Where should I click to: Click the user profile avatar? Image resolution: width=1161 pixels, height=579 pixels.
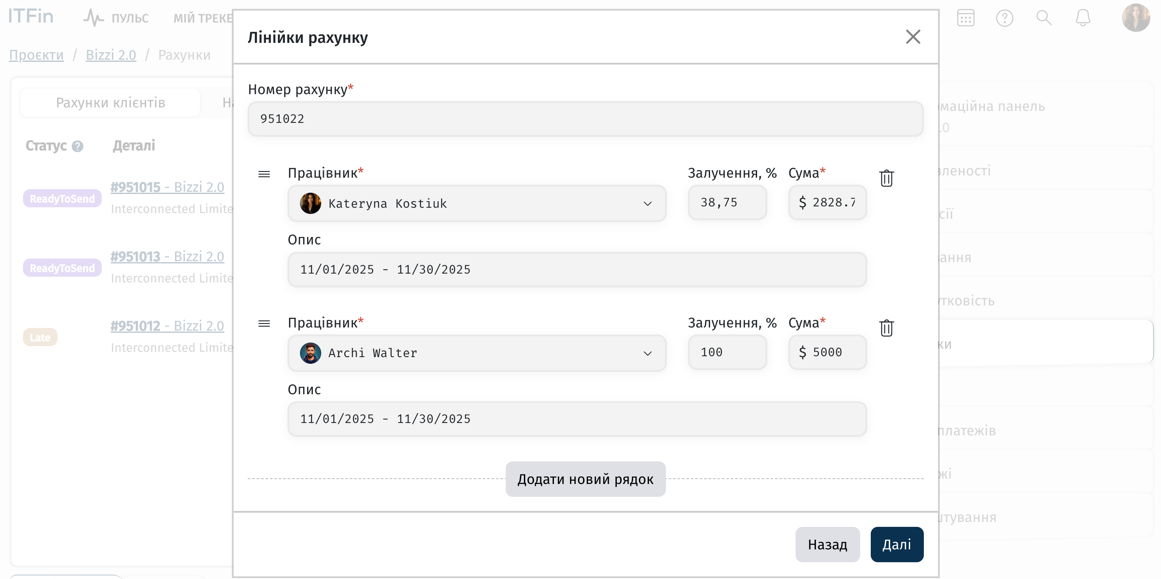click(1135, 18)
